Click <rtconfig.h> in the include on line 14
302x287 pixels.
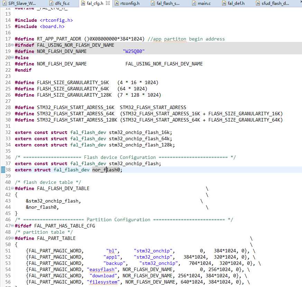pos(56,20)
